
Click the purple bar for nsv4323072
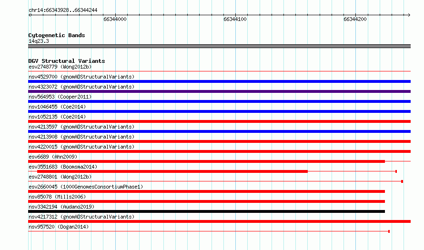pos(219,91)
